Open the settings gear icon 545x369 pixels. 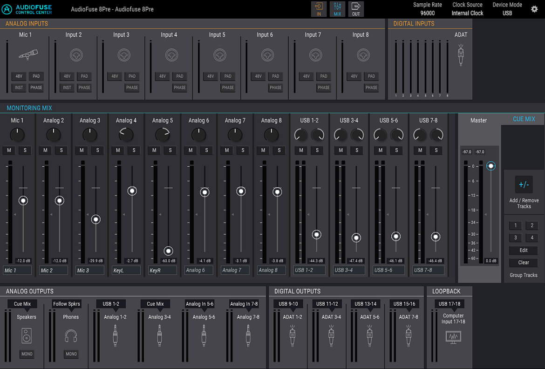coord(534,9)
